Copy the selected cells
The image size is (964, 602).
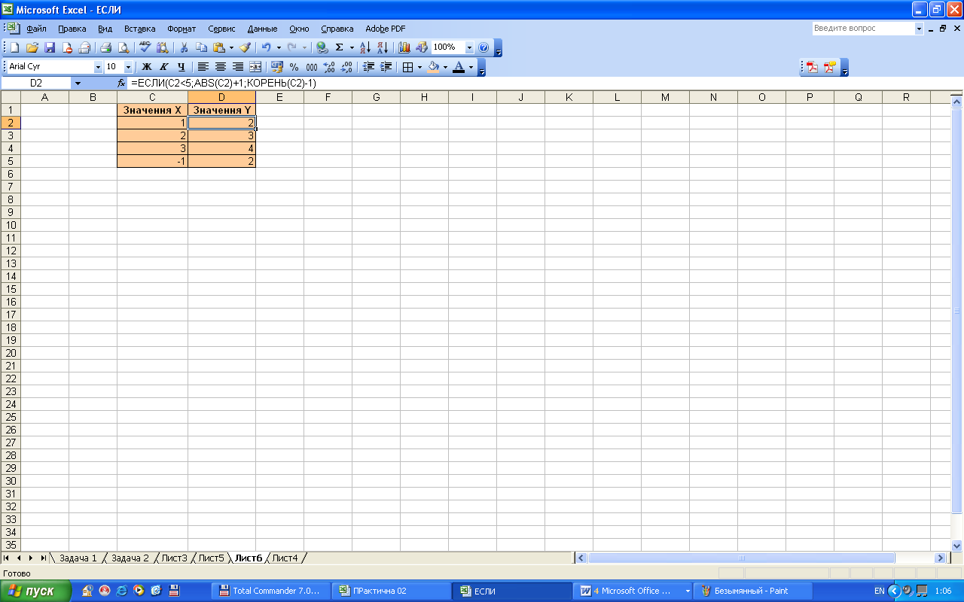click(200, 47)
